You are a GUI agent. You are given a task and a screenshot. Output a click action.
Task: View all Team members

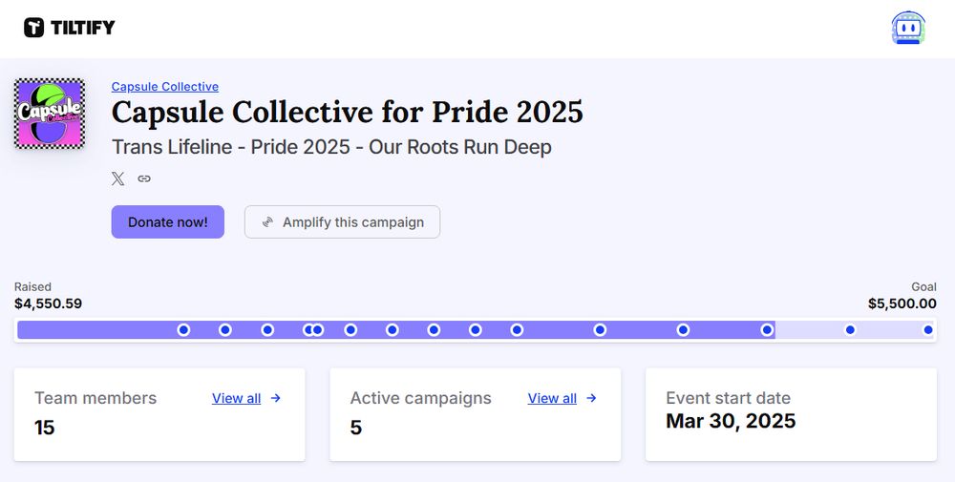click(236, 398)
